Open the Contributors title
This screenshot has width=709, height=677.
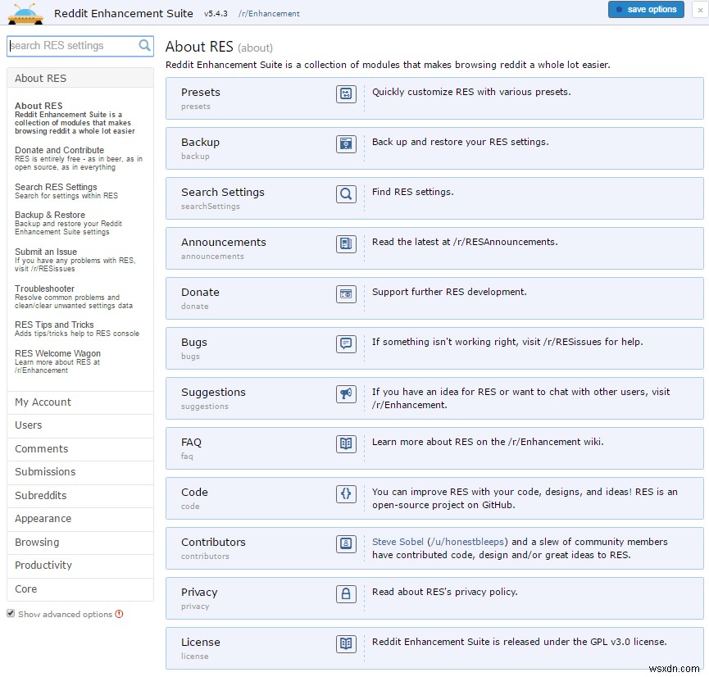pos(213,543)
